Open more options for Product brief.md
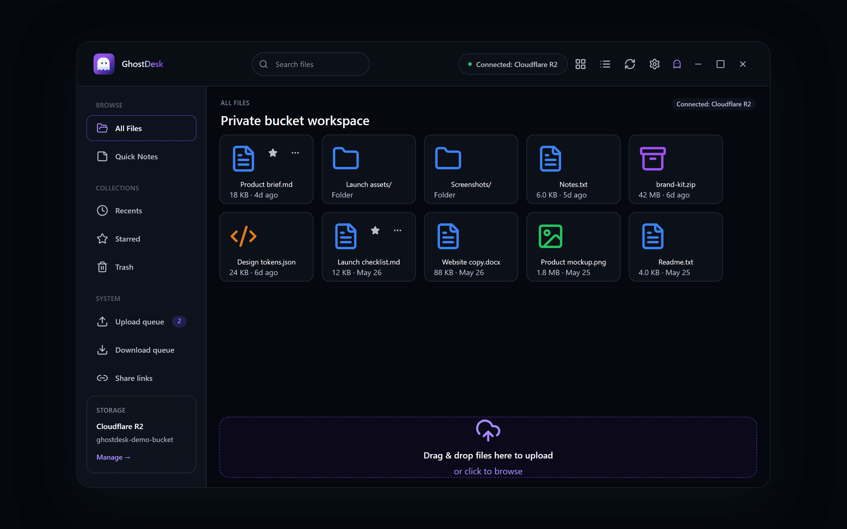Screen dimensions: 847x529 (295, 153)
